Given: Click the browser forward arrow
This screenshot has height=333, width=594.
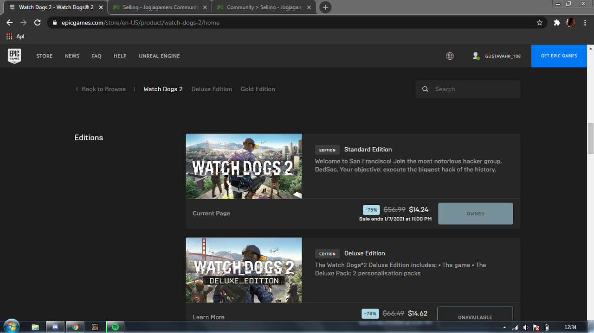Looking at the screenshot, I should click(24, 22).
